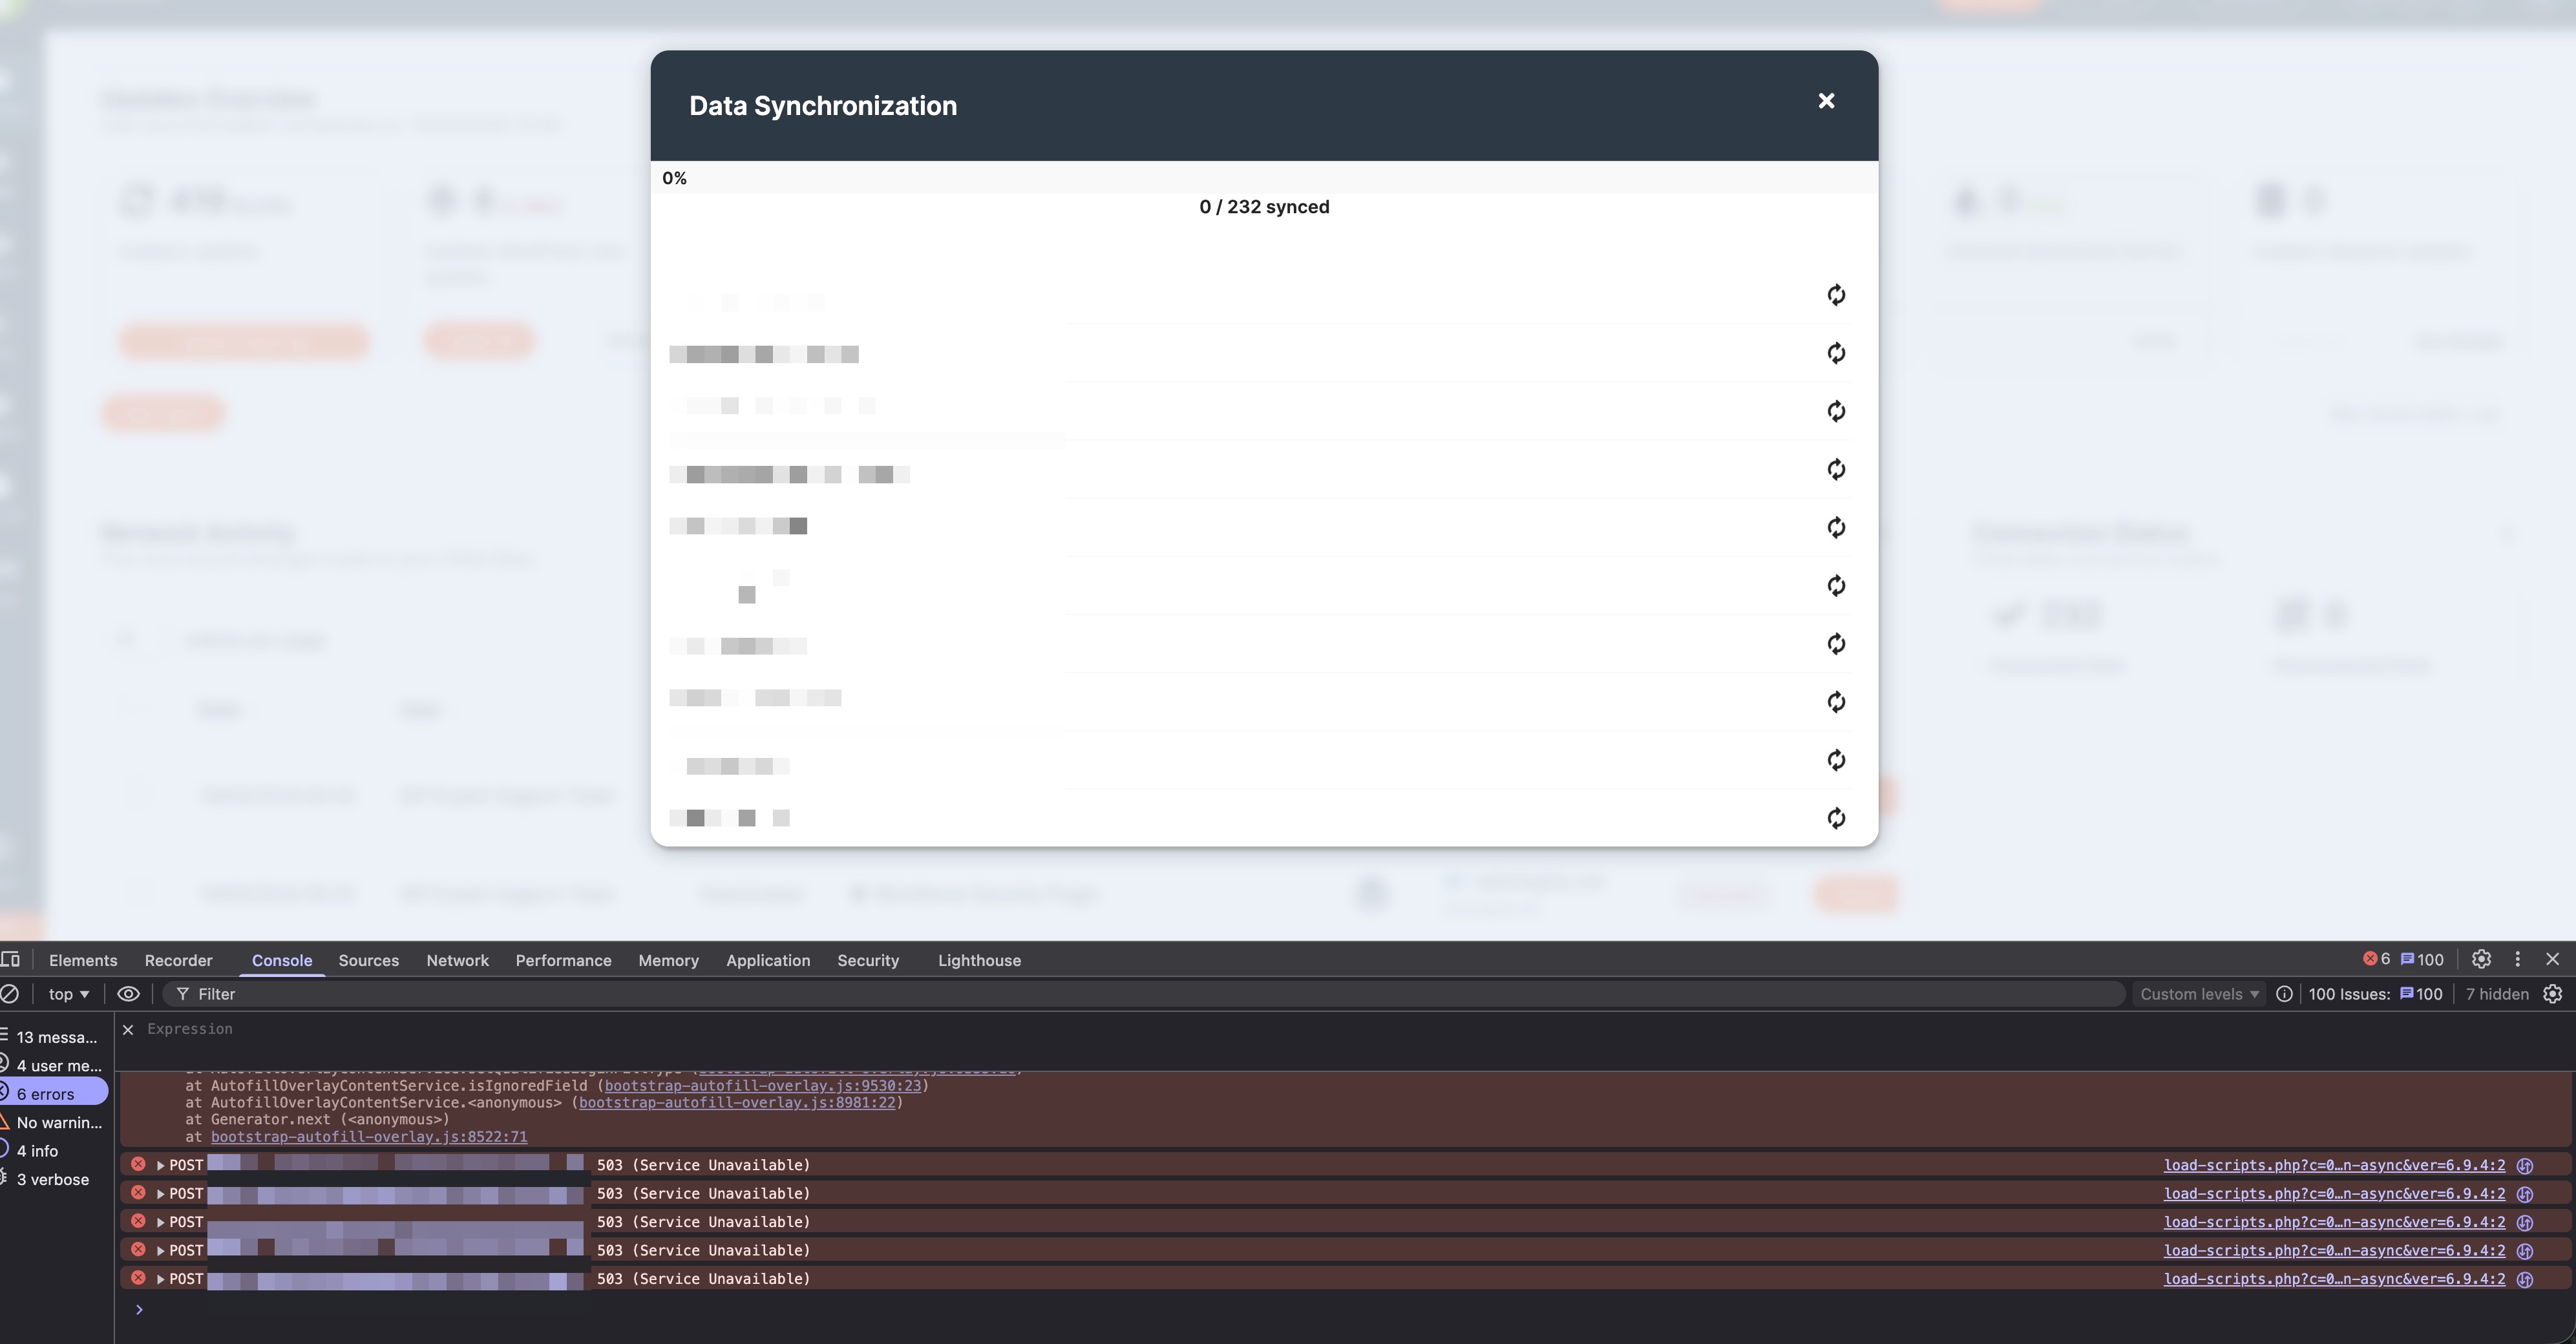Switch to the Network tab
The image size is (2576, 1344).
point(457,960)
